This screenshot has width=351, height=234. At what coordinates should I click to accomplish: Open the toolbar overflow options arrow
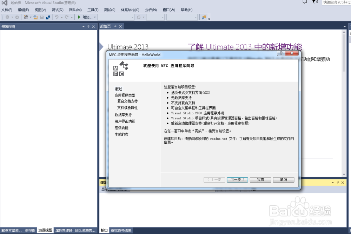tap(209, 19)
